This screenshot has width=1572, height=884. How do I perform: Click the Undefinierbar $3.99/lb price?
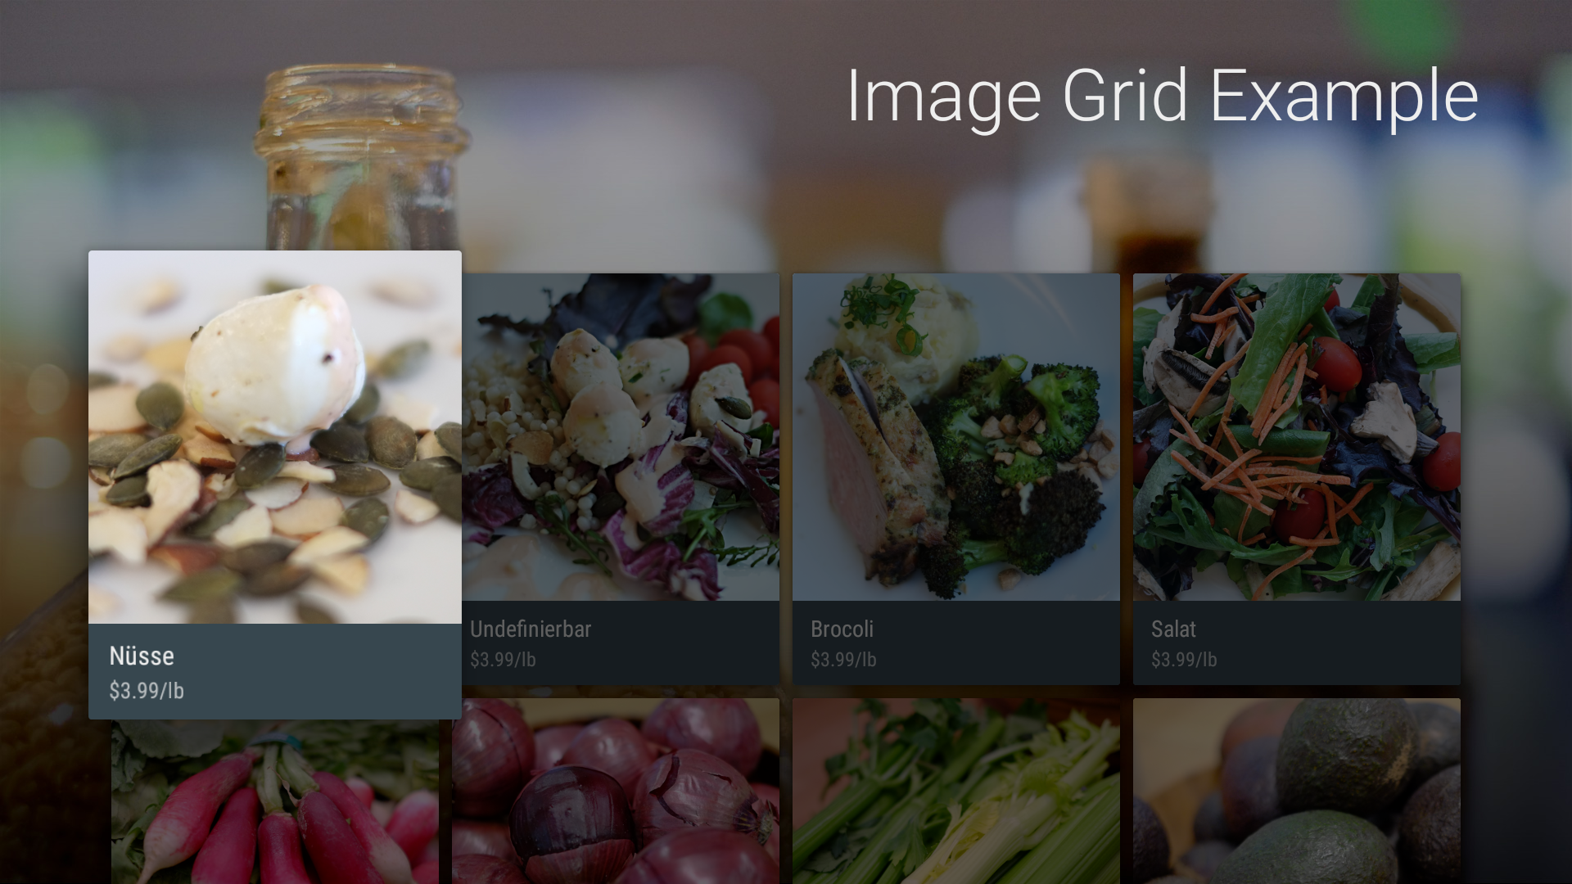click(503, 660)
